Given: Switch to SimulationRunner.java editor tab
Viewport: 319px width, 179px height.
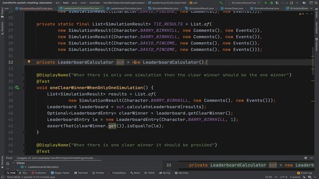Looking at the screenshot, I should pos(265,8).
